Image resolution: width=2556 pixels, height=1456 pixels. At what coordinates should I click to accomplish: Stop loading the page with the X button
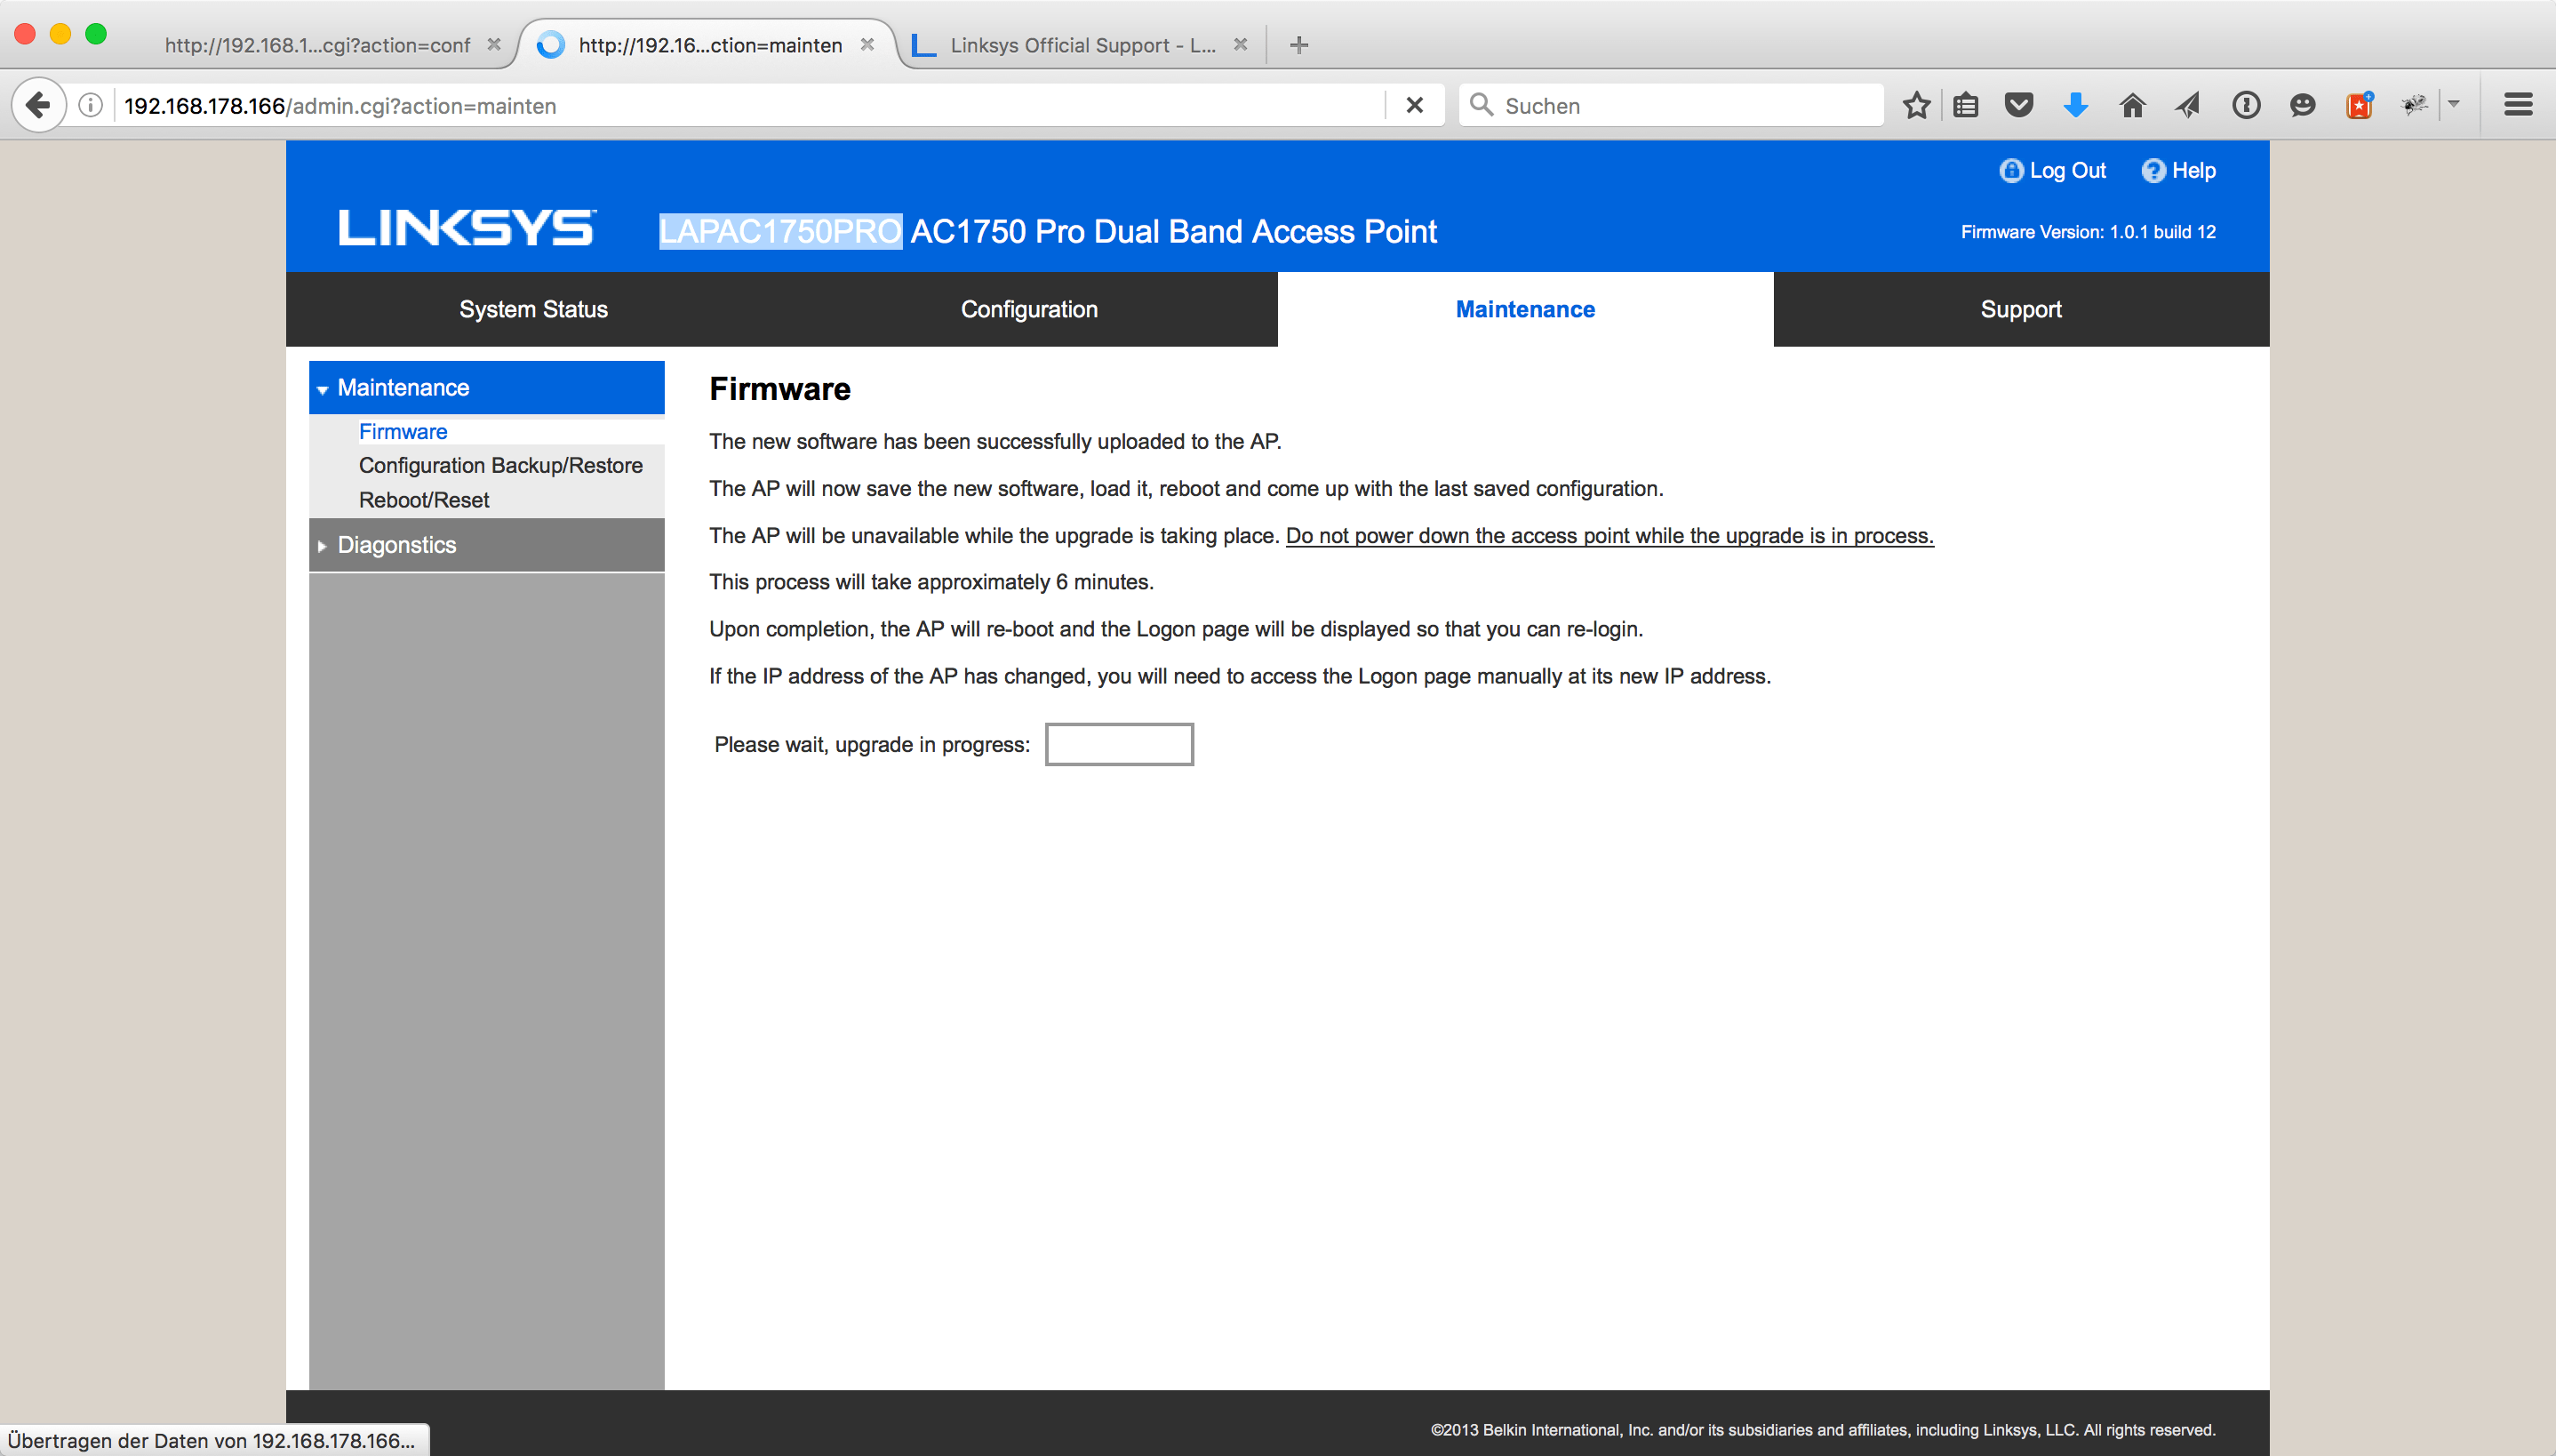(1415, 105)
